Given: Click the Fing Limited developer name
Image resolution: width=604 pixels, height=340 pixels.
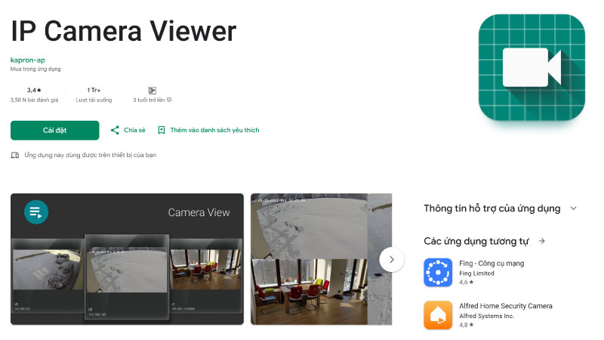Looking at the screenshot, I should (x=476, y=274).
